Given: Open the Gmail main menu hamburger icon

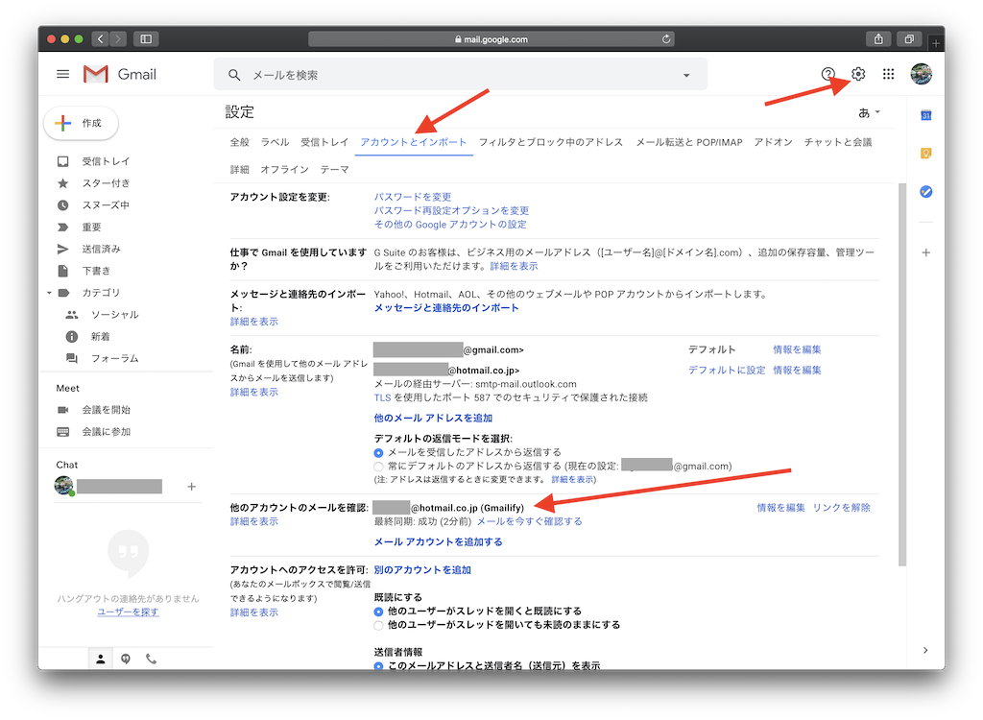Looking at the screenshot, I should click(62, 74).
